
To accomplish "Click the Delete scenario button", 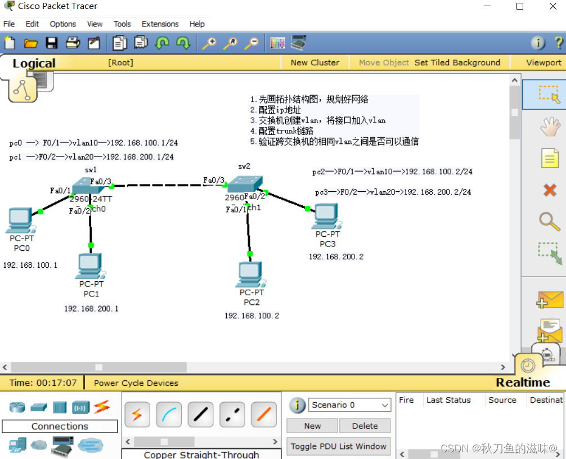I will point(365,426).
